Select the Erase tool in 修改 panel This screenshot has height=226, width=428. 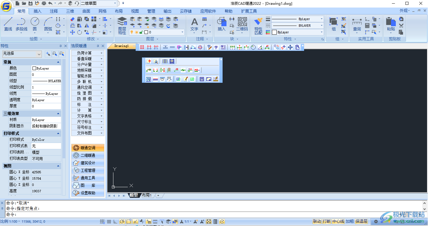pyautogui.click(x=72, y=19)
